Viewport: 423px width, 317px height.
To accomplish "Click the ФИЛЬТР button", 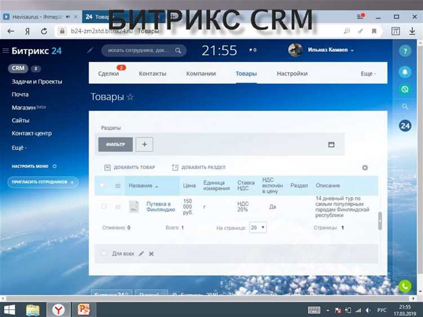I will pos(116,145).
